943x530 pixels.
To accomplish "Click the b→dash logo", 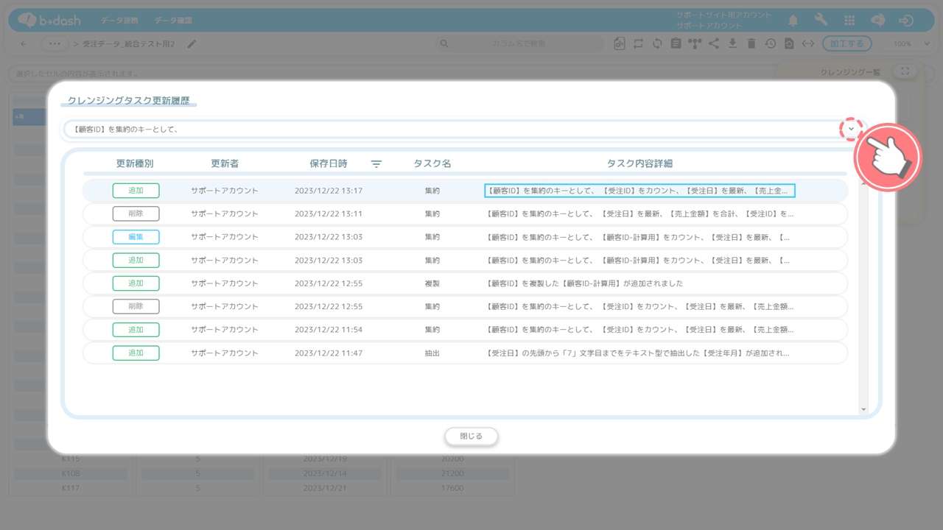I will click(49, 21).
